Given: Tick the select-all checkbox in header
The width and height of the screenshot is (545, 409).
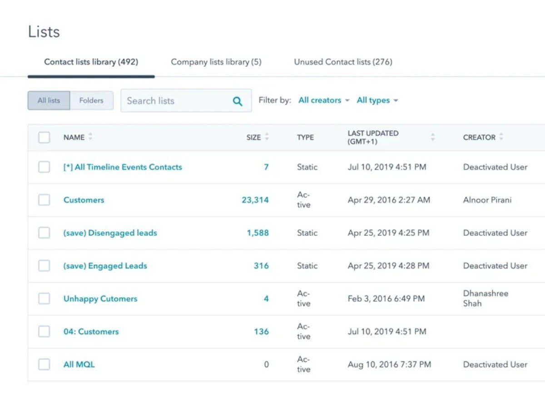Looking at the screenshot, I should click(44, 137).
